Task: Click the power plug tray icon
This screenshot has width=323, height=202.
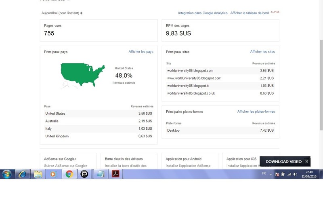Action: pyautogui.click(x=283, y=175)
